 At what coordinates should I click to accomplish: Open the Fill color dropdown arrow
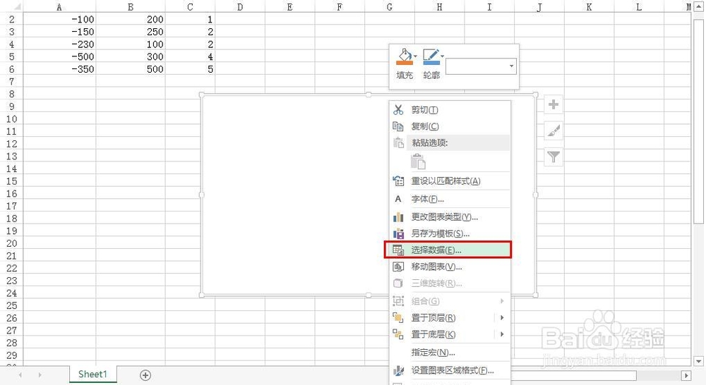(415, 56)
